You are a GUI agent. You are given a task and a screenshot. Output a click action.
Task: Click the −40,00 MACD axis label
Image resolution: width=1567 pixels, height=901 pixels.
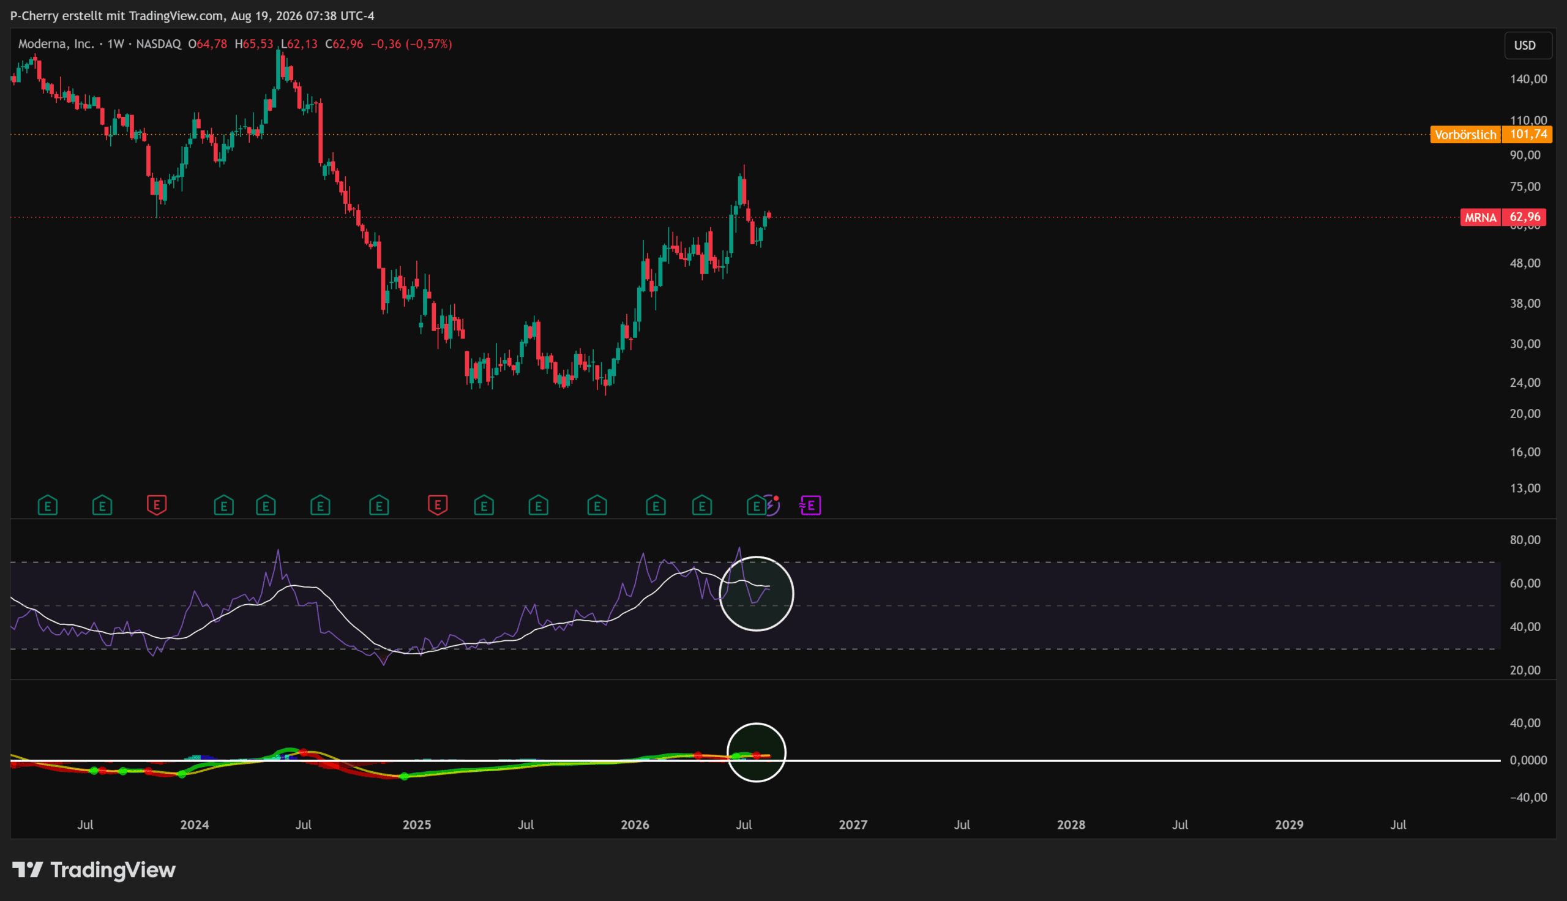1528,798
